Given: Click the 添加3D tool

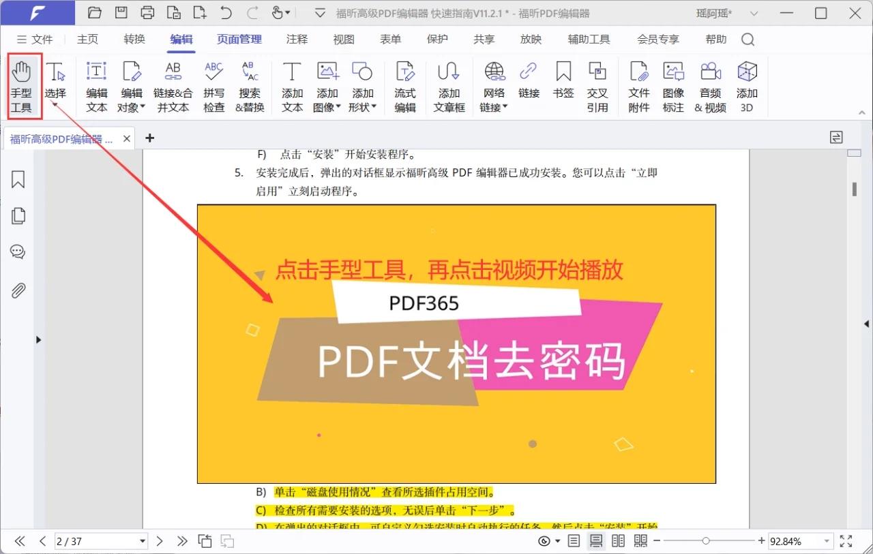Looking at the screenshot, I should (747, 87).
